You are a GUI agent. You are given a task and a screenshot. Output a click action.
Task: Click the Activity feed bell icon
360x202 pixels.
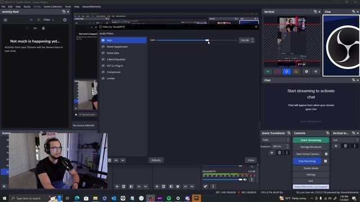pyautogui.click(x=43, y=28)
